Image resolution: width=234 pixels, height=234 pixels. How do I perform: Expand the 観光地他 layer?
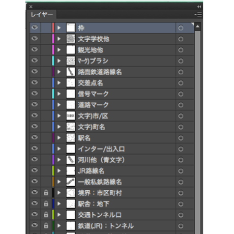coord(59,50)
